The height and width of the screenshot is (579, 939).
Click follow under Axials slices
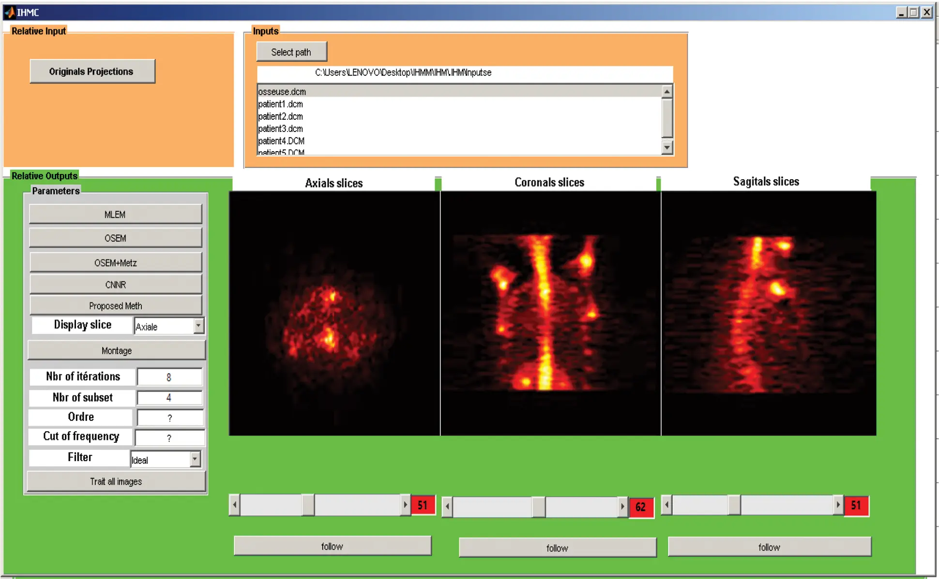coord(333,546)
